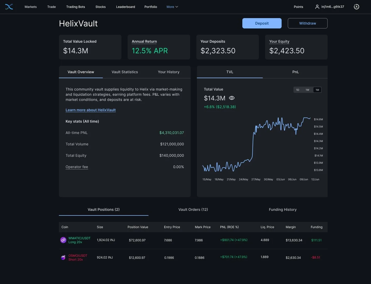The width and height of the screenshot is (371, 284).
Task: Open the Leaderboard page
Action: click(126, 7)
